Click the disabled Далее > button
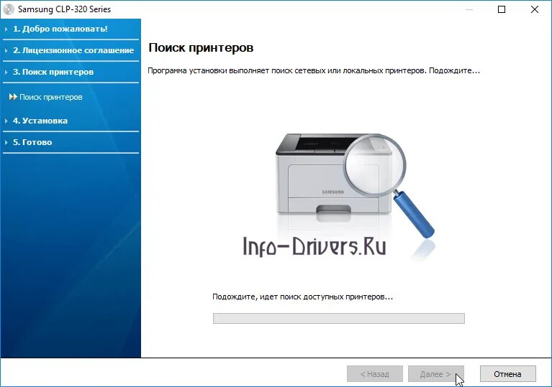552x387 pixels. coord(436,374)
